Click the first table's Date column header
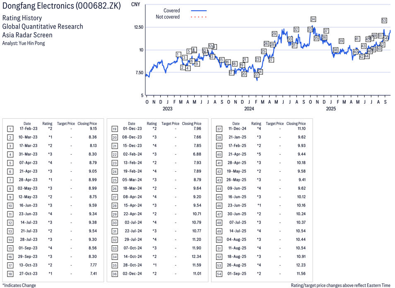395x288 pixels. [x=27, y=123]
